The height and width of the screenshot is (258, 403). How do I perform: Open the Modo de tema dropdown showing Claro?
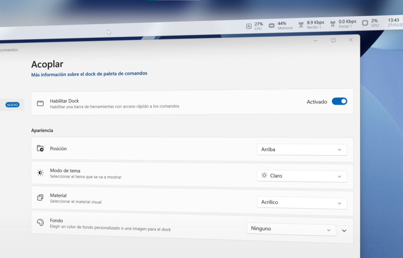point(301,176)
